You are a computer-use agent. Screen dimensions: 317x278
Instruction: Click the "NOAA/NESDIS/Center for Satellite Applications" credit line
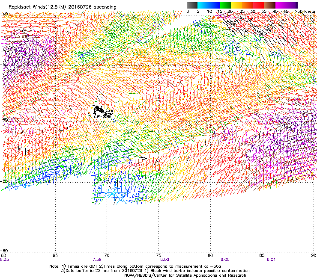185,275
